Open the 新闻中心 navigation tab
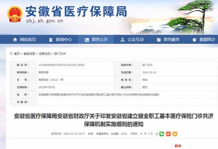Screen dimensions: 218x149 (60, 39)
